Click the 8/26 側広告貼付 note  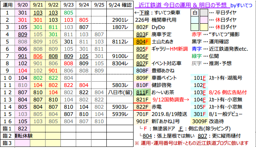[228, 92]
